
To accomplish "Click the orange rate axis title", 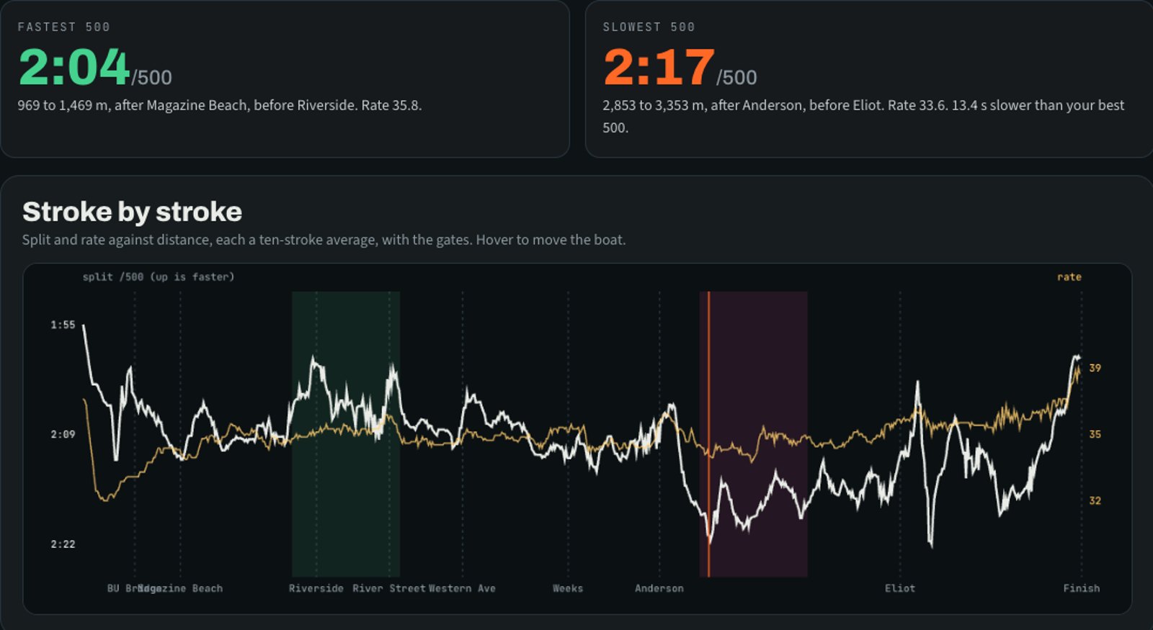I will point(1069,276).
